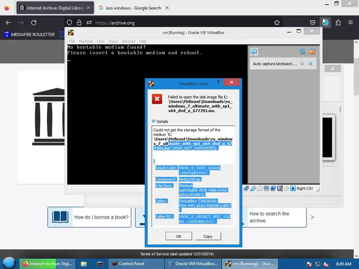Click the site security padlock icon
Screen dimensions: 359x269
pos(79,23)
